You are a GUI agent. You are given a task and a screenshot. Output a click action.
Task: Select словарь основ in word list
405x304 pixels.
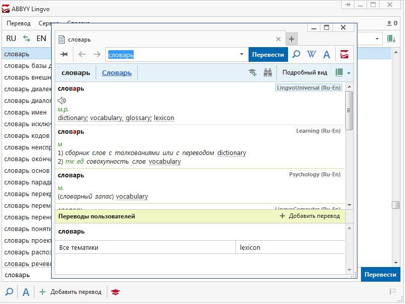tap(27, 171)
